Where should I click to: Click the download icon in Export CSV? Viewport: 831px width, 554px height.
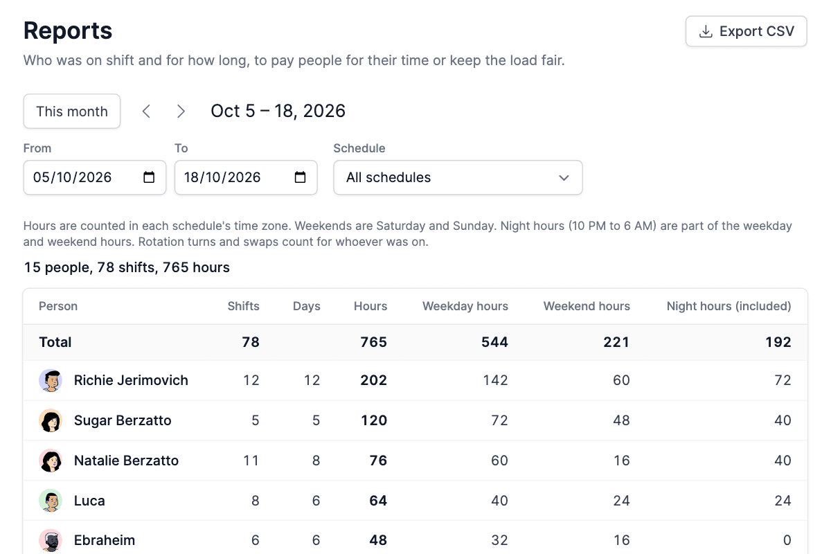point(706,32)
